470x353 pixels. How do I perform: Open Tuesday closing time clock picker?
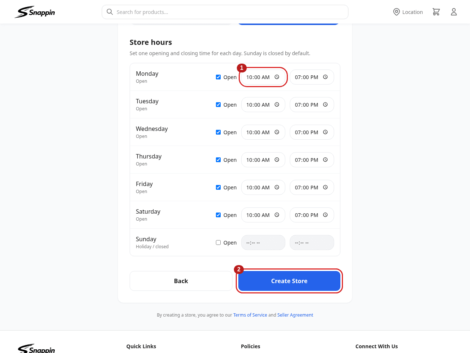[325, 104]
